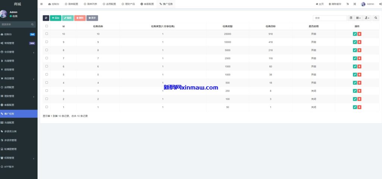Click the green 添加 button

(56, 18)
